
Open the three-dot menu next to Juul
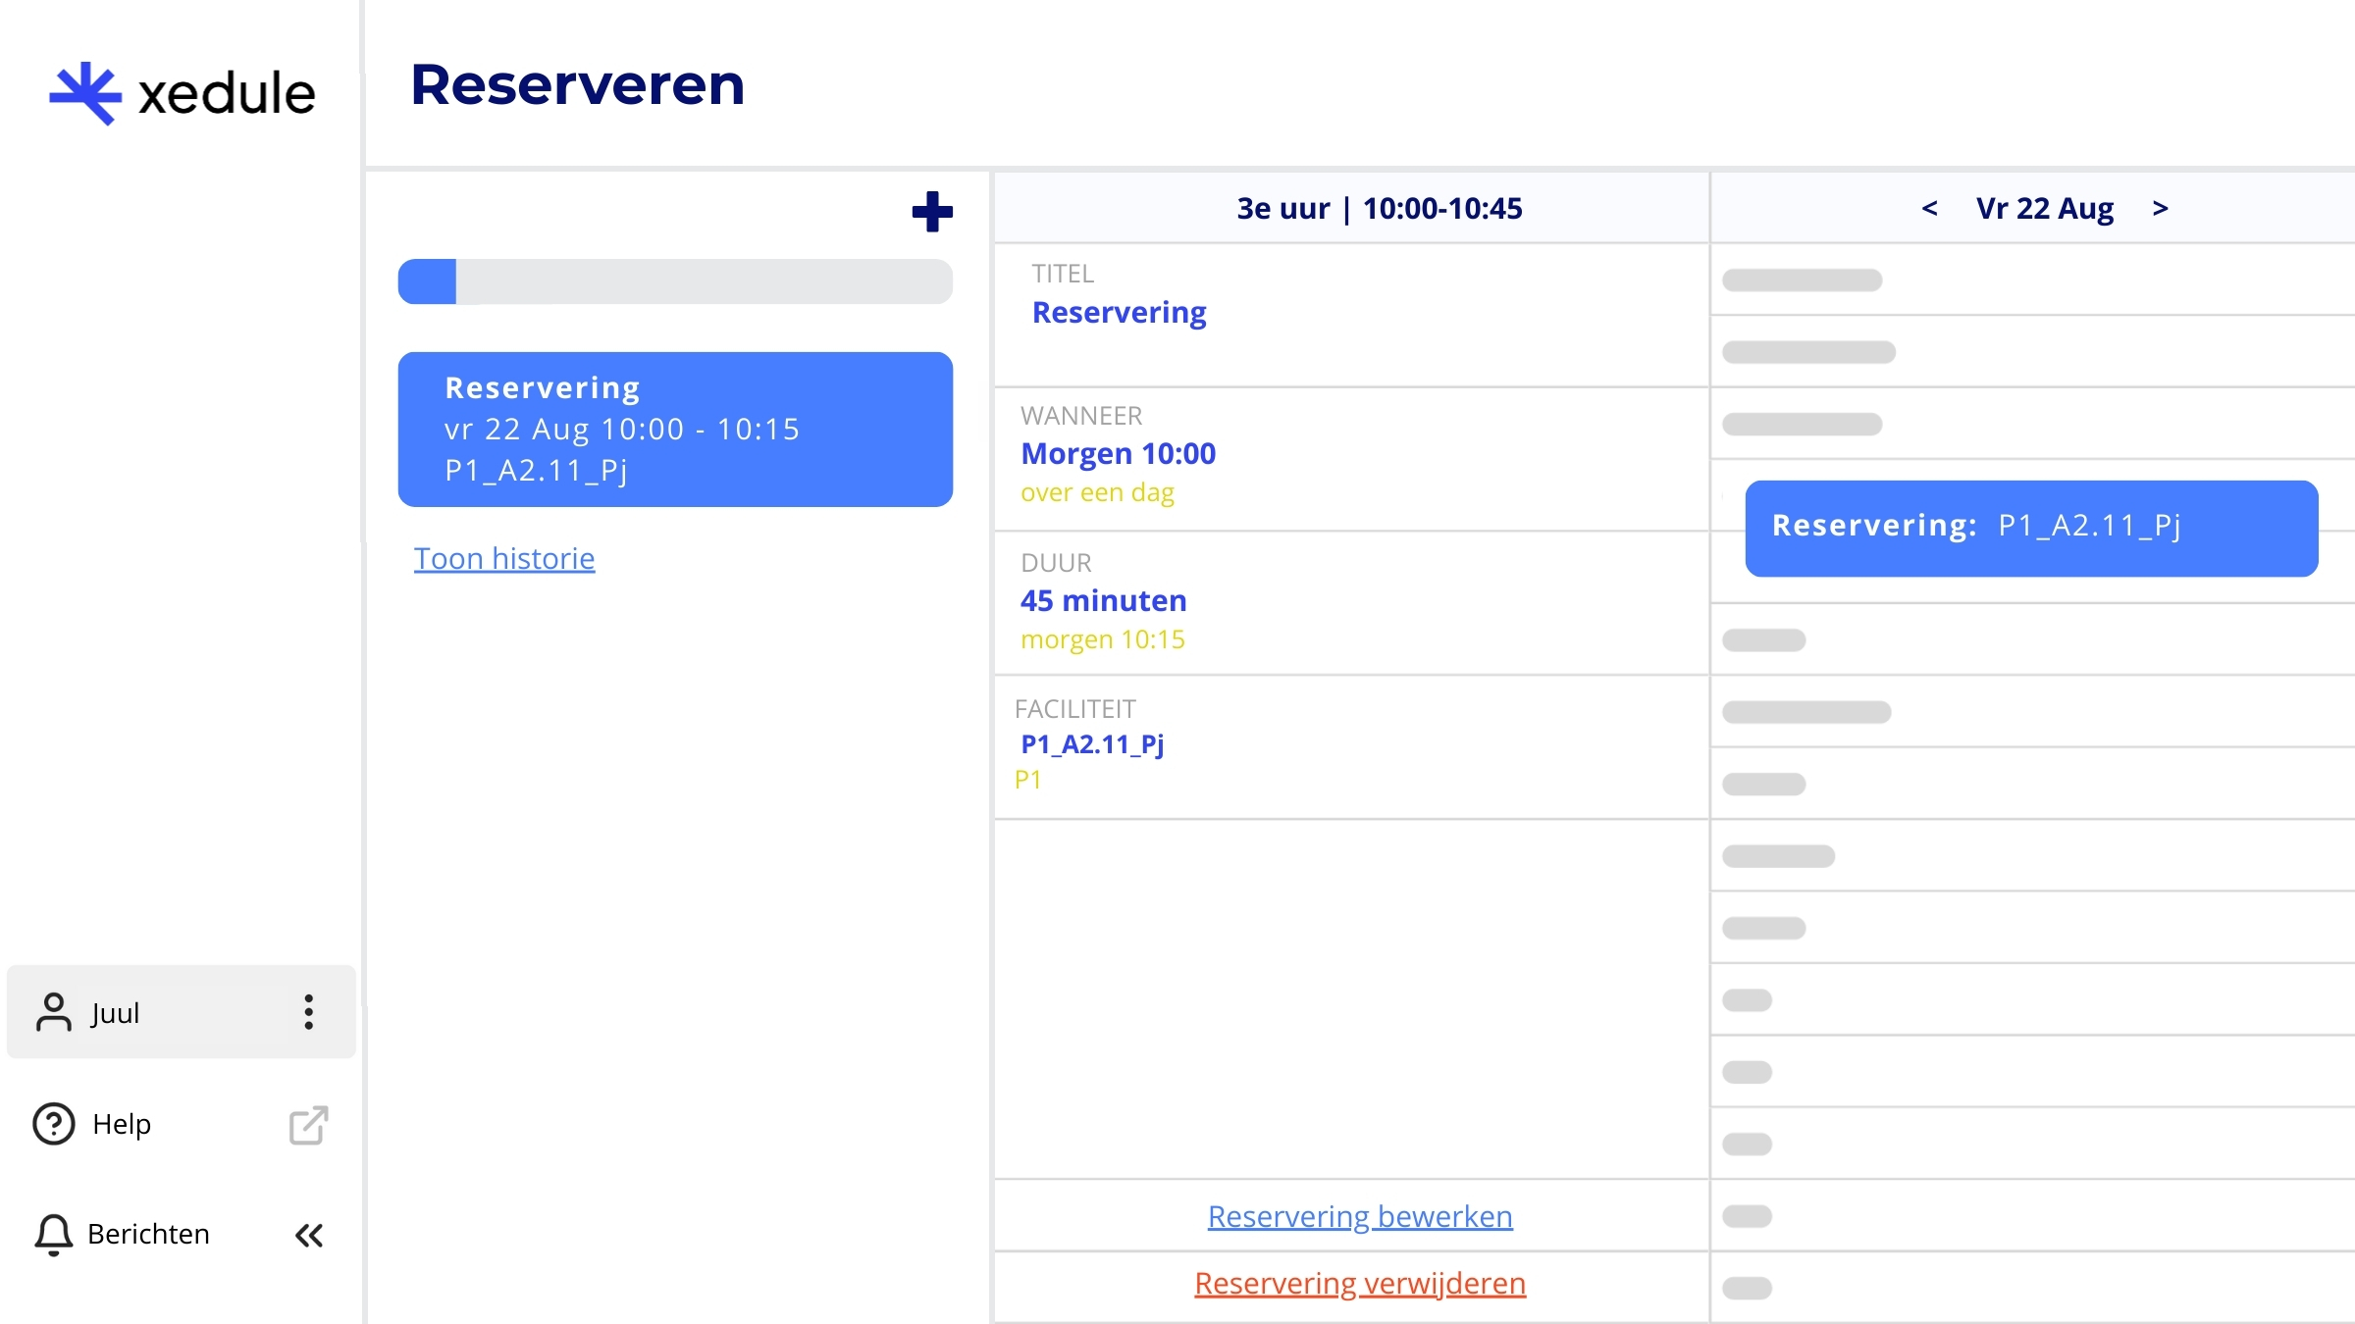coord(308,1012)
